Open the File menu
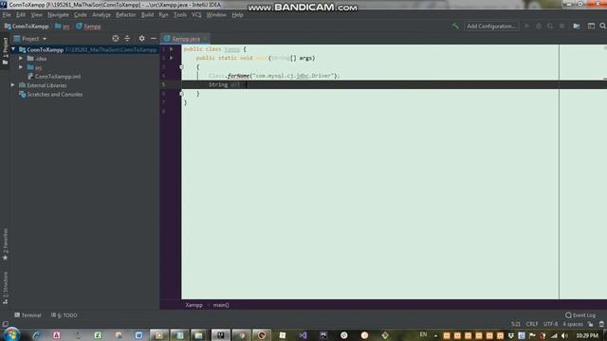 coord(7,15)
